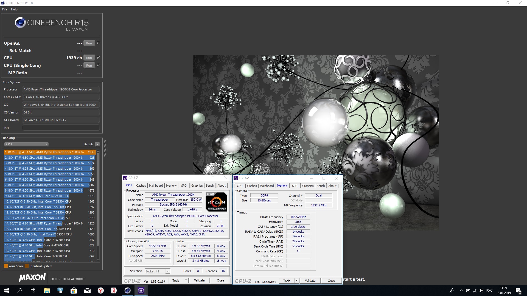Click left CPU-Z title bar icon

[x=125, y=178]
